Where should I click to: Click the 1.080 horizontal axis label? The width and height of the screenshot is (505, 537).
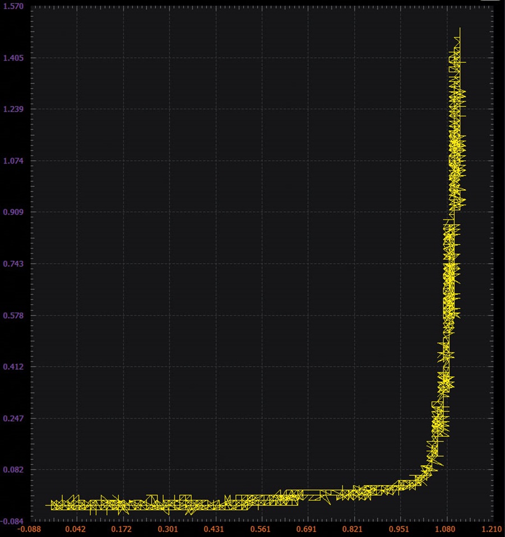click(445, 530)
